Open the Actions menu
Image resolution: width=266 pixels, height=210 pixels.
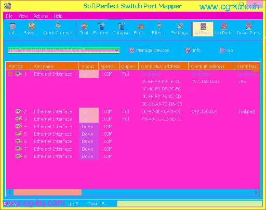coord(41,16)
